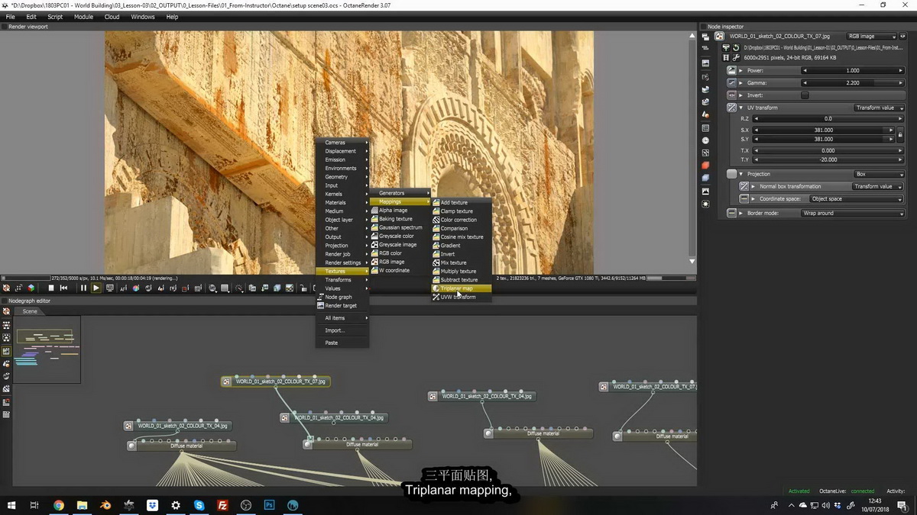
Task: Open the Projection 'Box' dropdown
Action: 879,174
